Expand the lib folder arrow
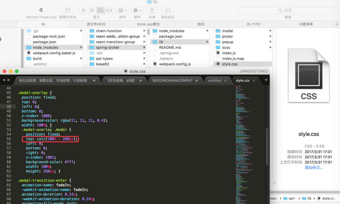This screenshot has width=340, height=204. tap(207, 42)
